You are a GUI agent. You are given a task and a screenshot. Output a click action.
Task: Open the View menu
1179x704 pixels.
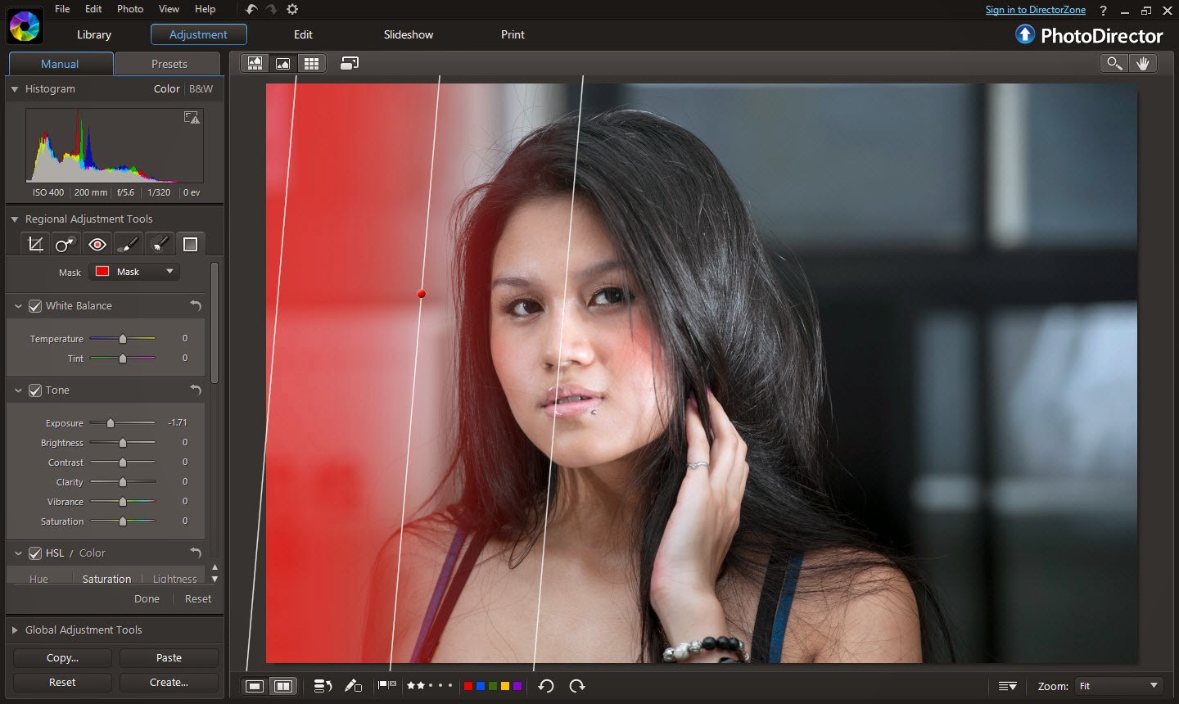(x=169, y=9)
